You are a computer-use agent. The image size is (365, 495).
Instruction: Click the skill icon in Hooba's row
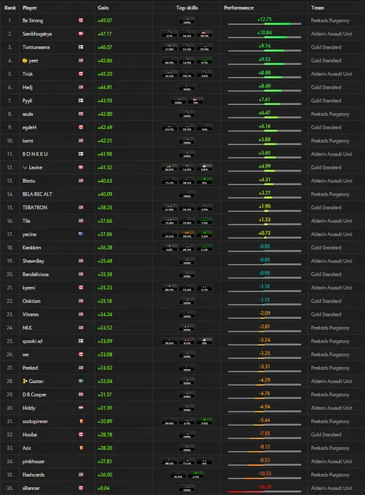coord(187,435)
